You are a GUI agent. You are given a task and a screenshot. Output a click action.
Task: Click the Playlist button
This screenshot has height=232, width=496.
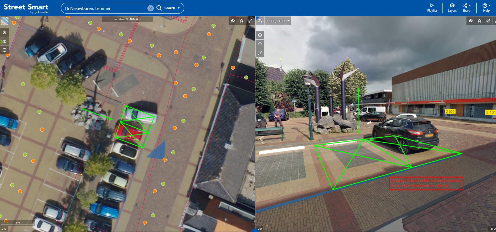click(x=432, y=8)
